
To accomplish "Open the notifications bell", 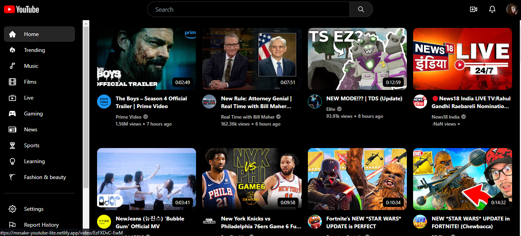I will point(492,9).
